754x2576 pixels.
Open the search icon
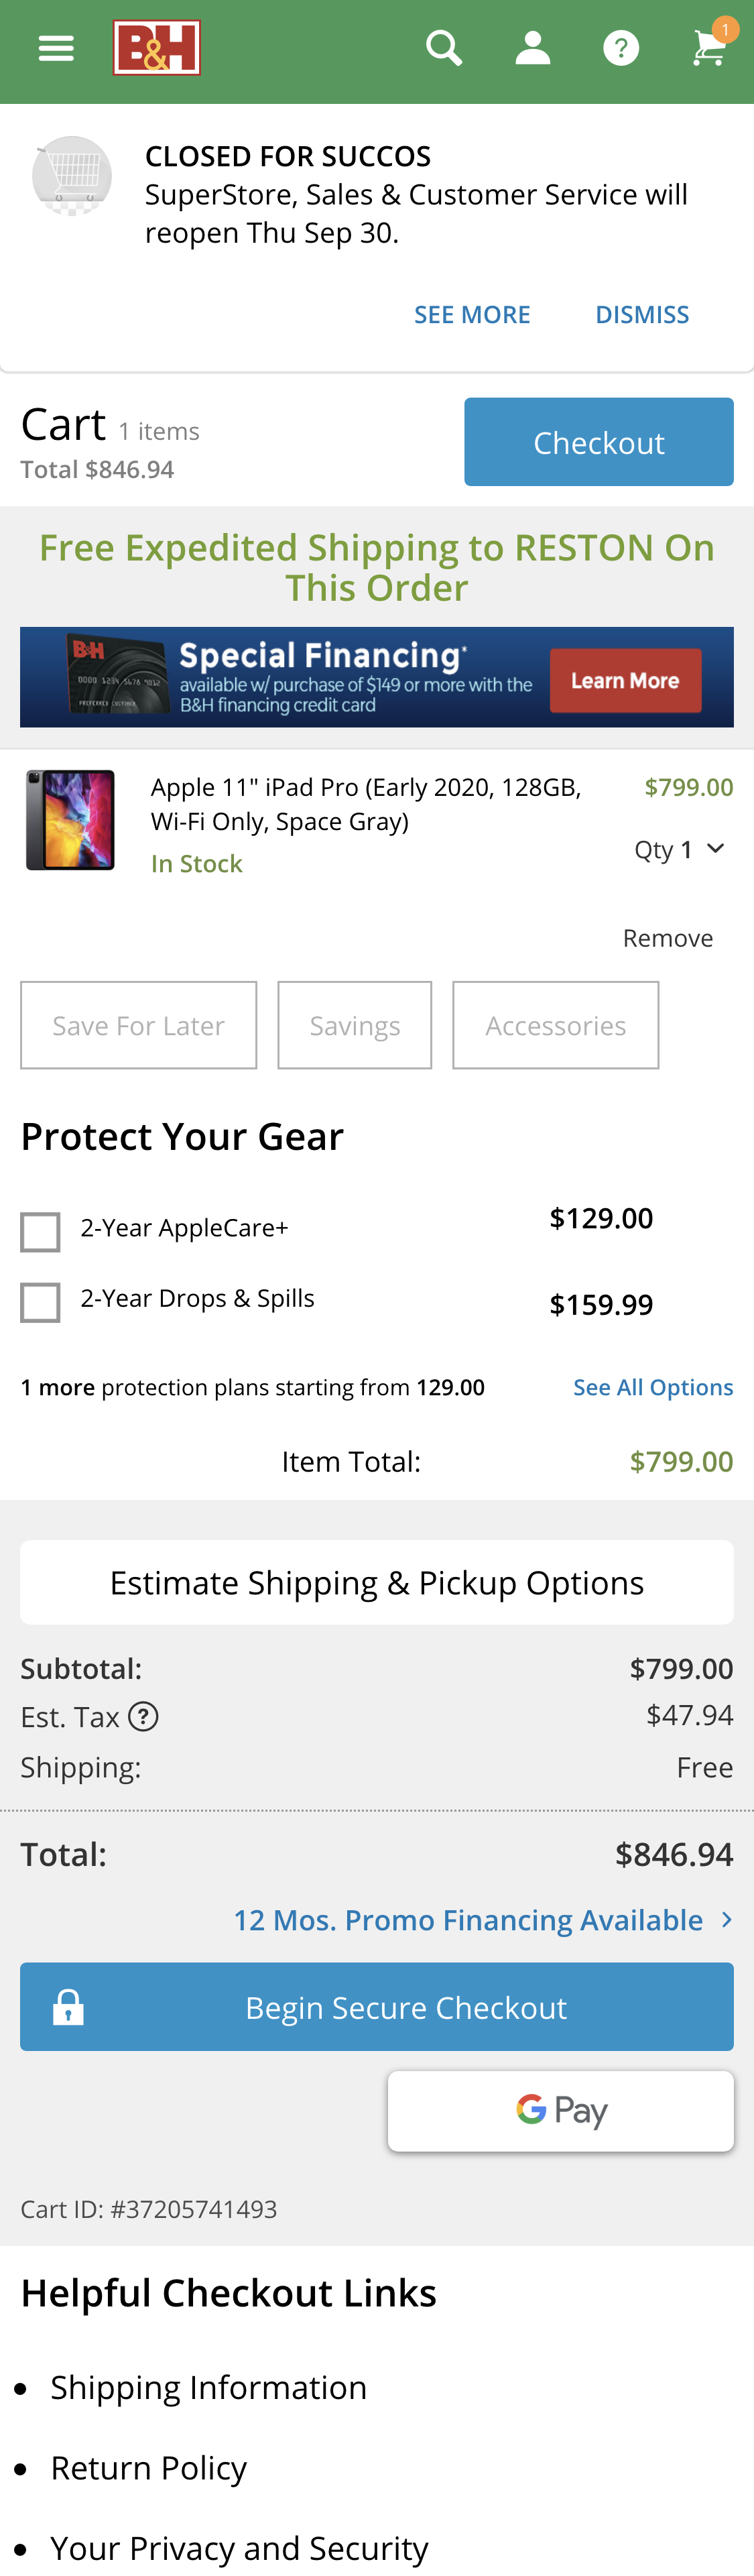(x=443, y=47)
